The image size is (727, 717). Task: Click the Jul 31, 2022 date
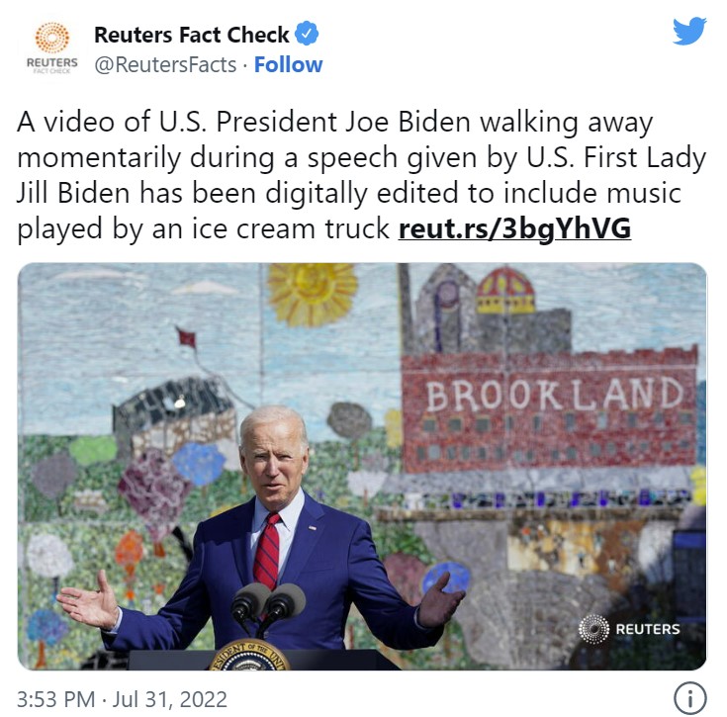coord(170,699)
